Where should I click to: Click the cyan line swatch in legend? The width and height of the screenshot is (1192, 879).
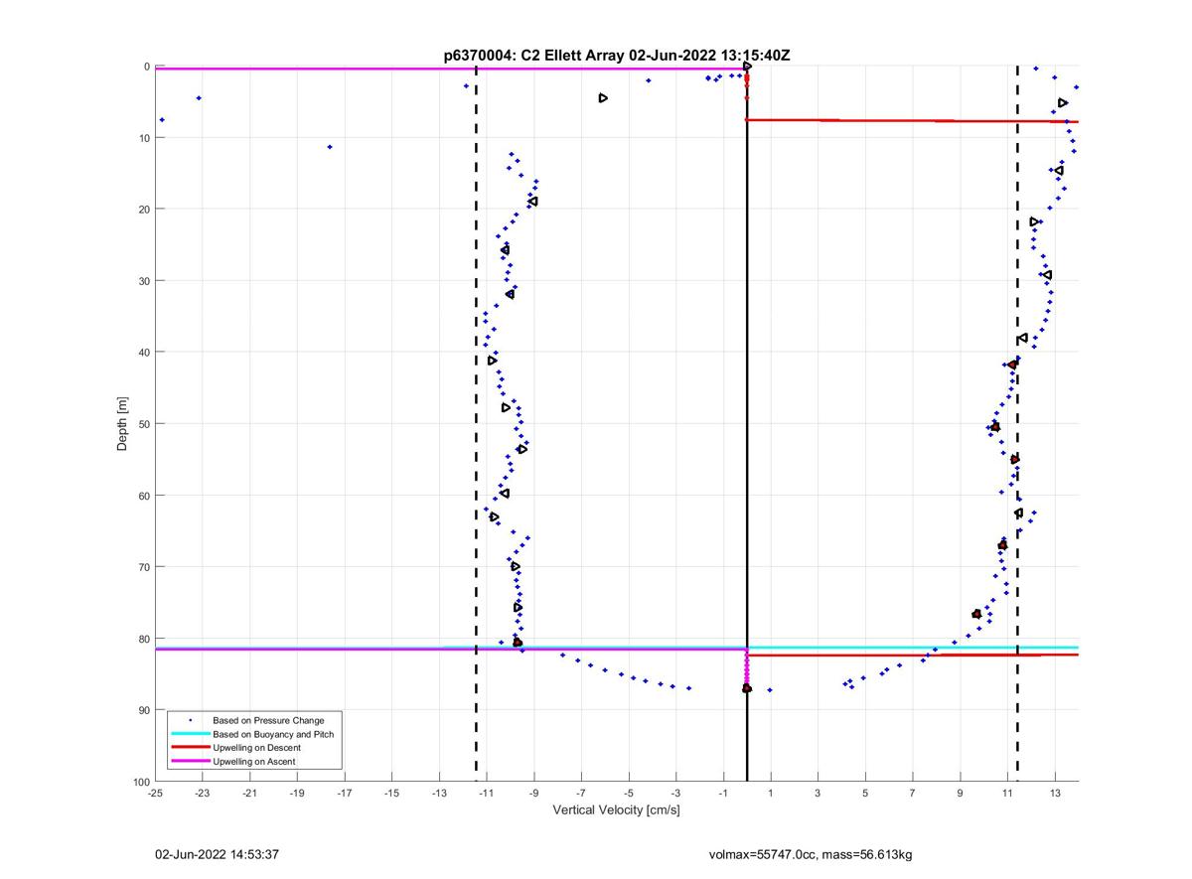click(191, 734)
